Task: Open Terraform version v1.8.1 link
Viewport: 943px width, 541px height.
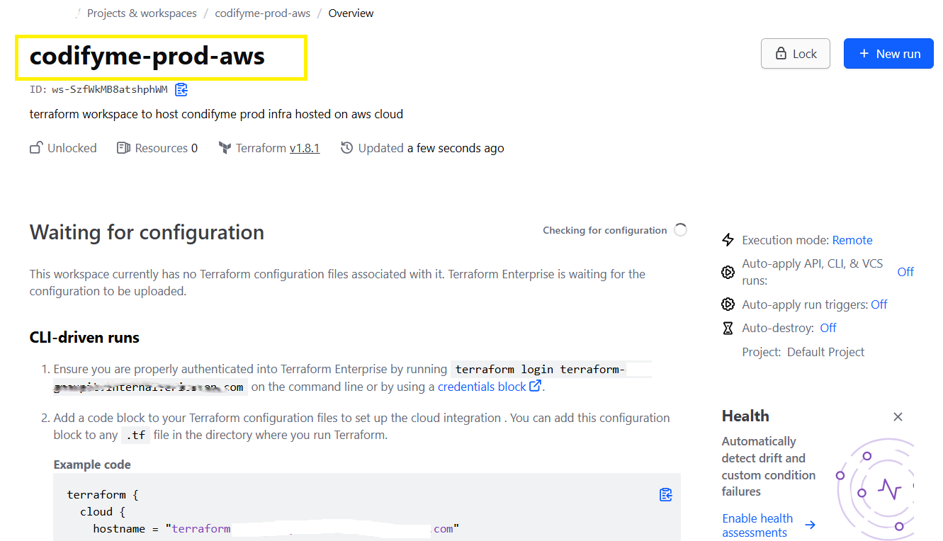Action: pos(305,148)
